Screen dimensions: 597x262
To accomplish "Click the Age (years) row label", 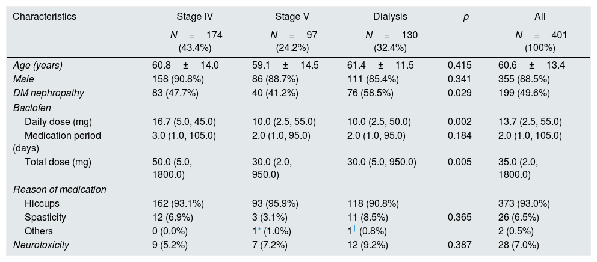I will (37, 65).
